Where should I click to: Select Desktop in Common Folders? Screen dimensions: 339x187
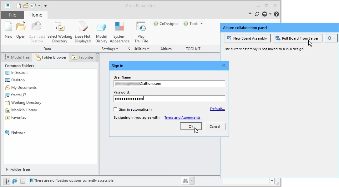tap(15, 80)
